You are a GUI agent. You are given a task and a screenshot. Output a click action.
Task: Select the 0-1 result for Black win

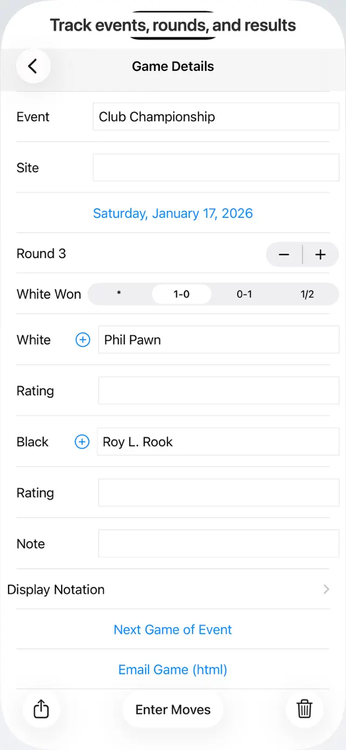244,294
